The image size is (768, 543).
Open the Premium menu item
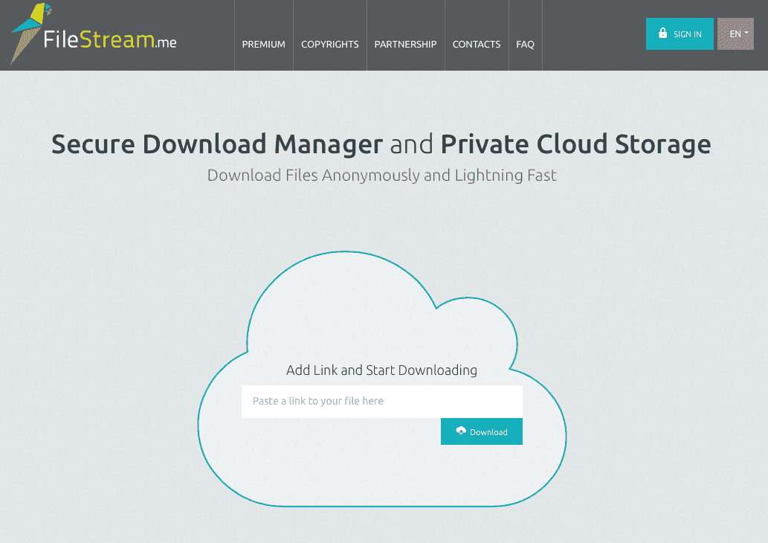(x=263, y=45)
